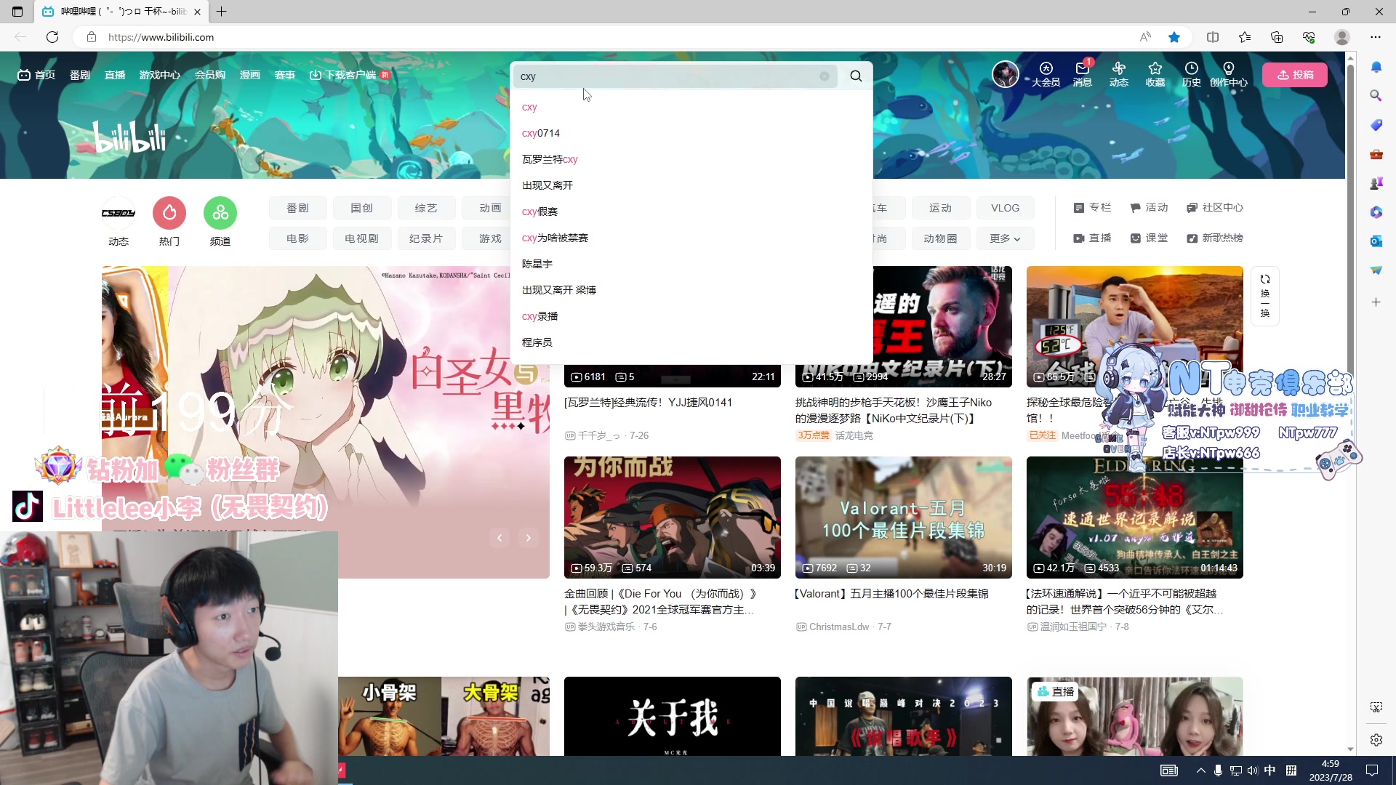1396x785 pixels.
Task: Open 大会员 membership icon
Action: coord(1046,75)
